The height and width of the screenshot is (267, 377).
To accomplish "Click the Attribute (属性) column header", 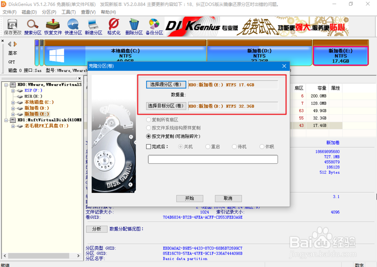I will point(336,88).
